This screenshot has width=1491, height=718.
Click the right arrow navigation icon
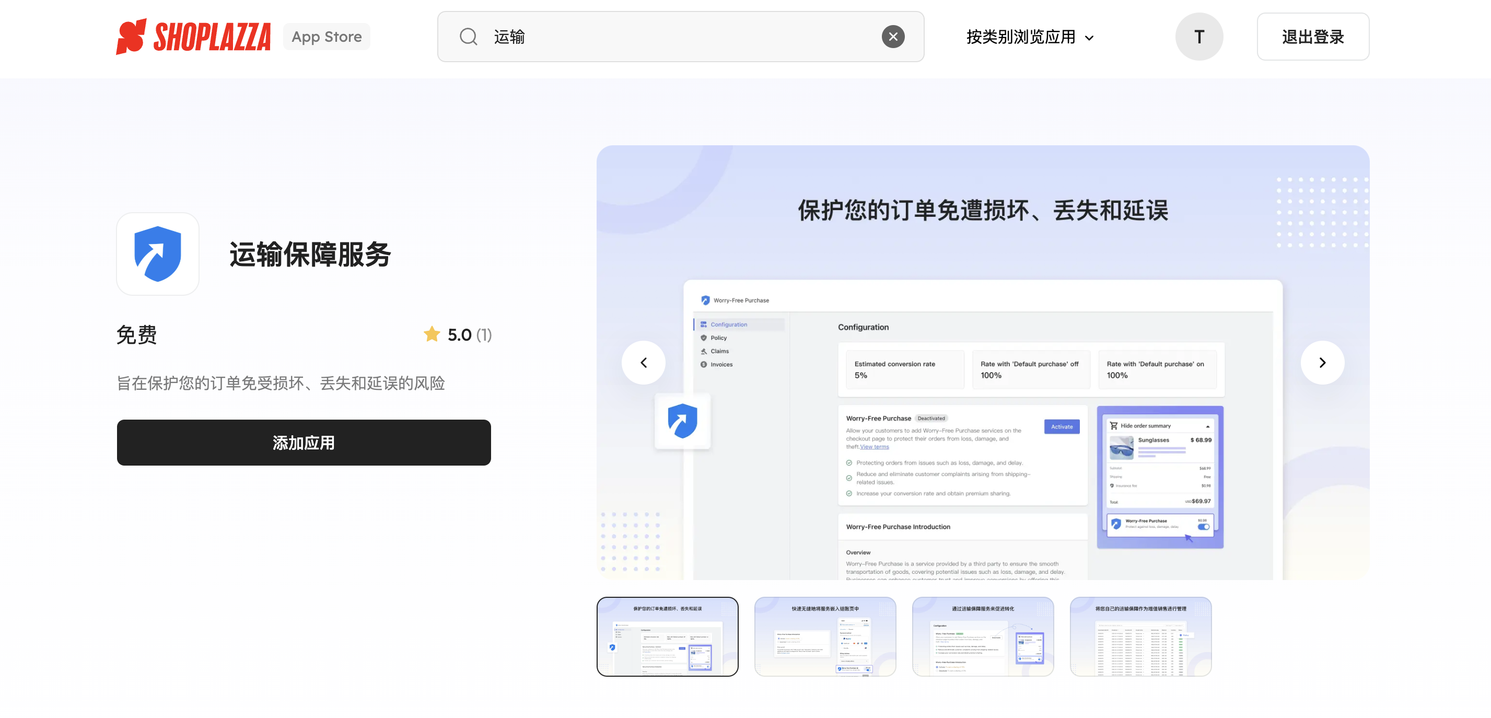[x=1323, y=362]
